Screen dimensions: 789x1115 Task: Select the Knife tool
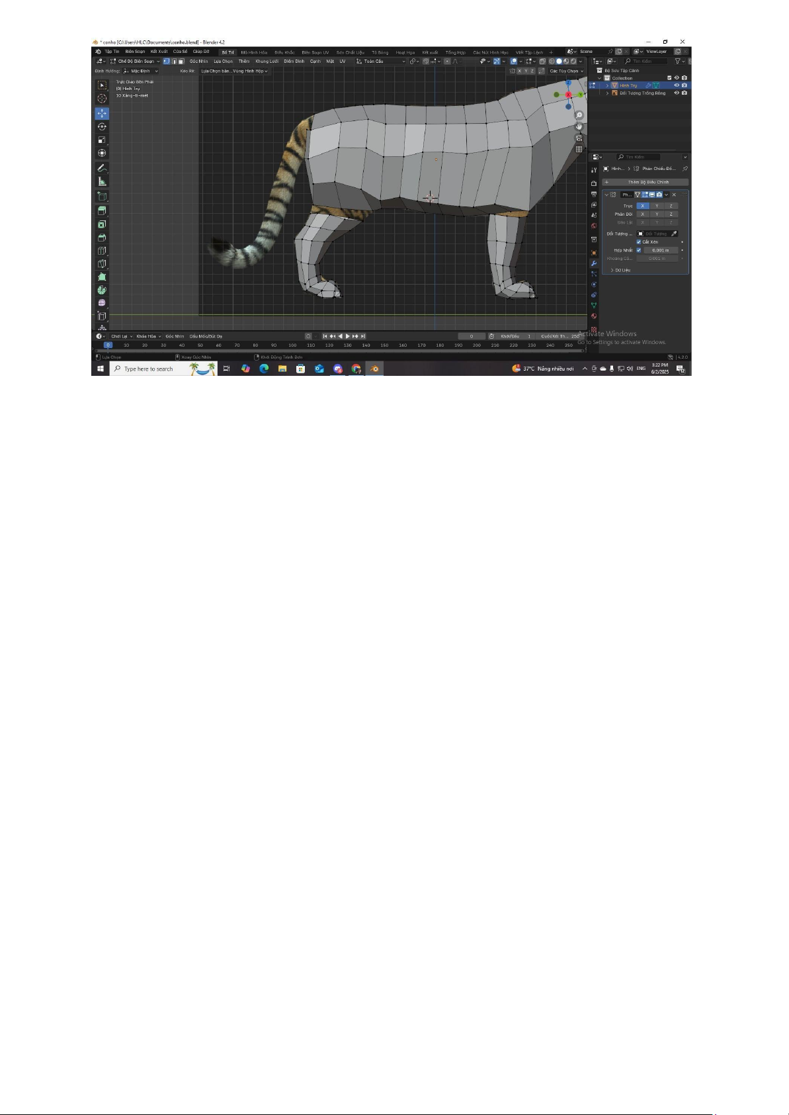102,264
